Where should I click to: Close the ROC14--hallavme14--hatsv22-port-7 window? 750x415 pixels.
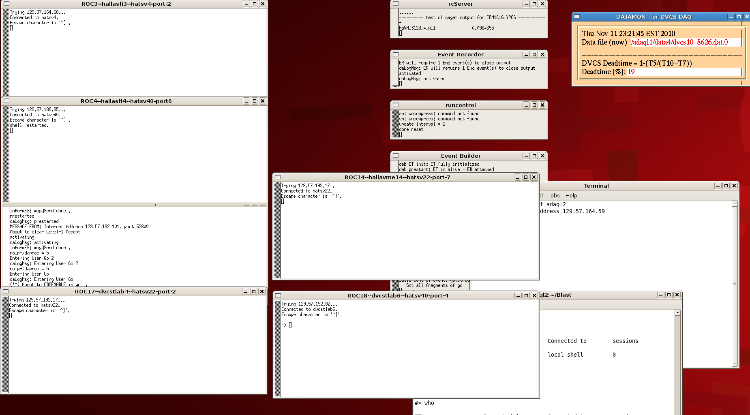coord(534,177)
